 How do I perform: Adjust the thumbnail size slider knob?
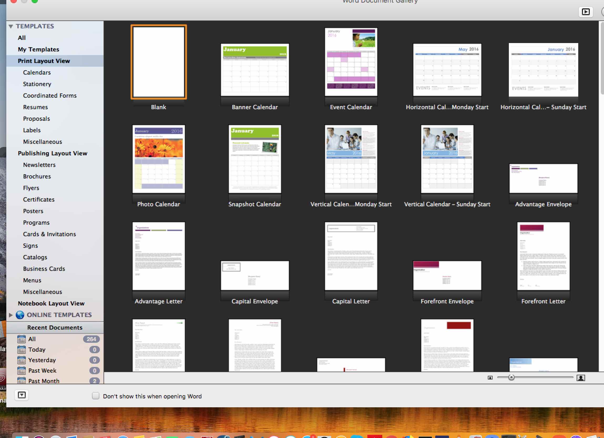[511, 377]
